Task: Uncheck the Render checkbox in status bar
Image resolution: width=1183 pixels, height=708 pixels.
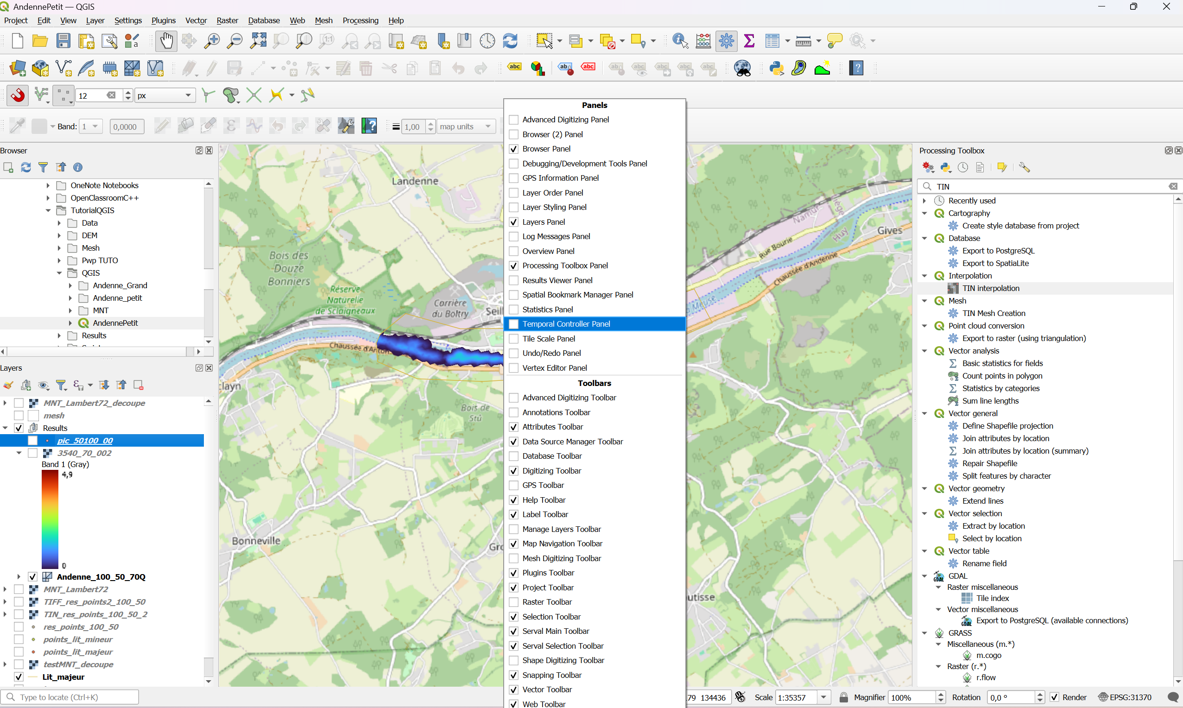Action: 1054,697
